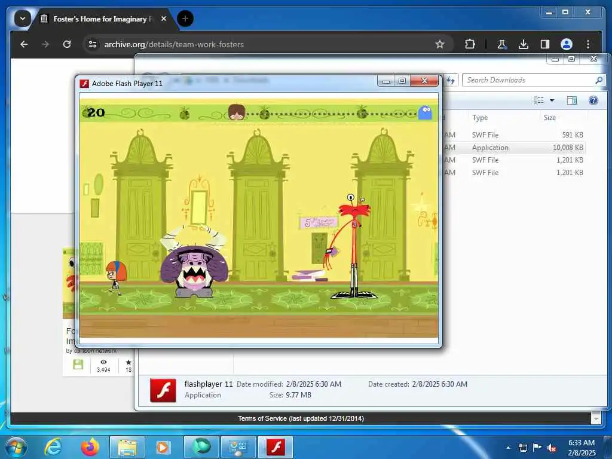Image resolution: width=612 pixels, height=459 pixels.
Task: Bookmark this page with the star icon
Action: 440,44
